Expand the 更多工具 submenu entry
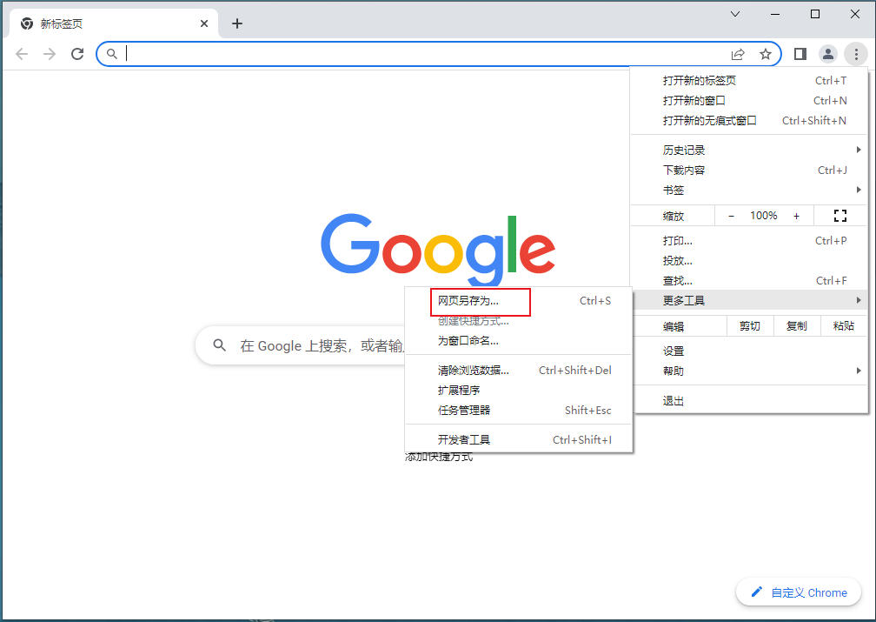The width and height of the screenshot is (876, 622). [749, 300]
